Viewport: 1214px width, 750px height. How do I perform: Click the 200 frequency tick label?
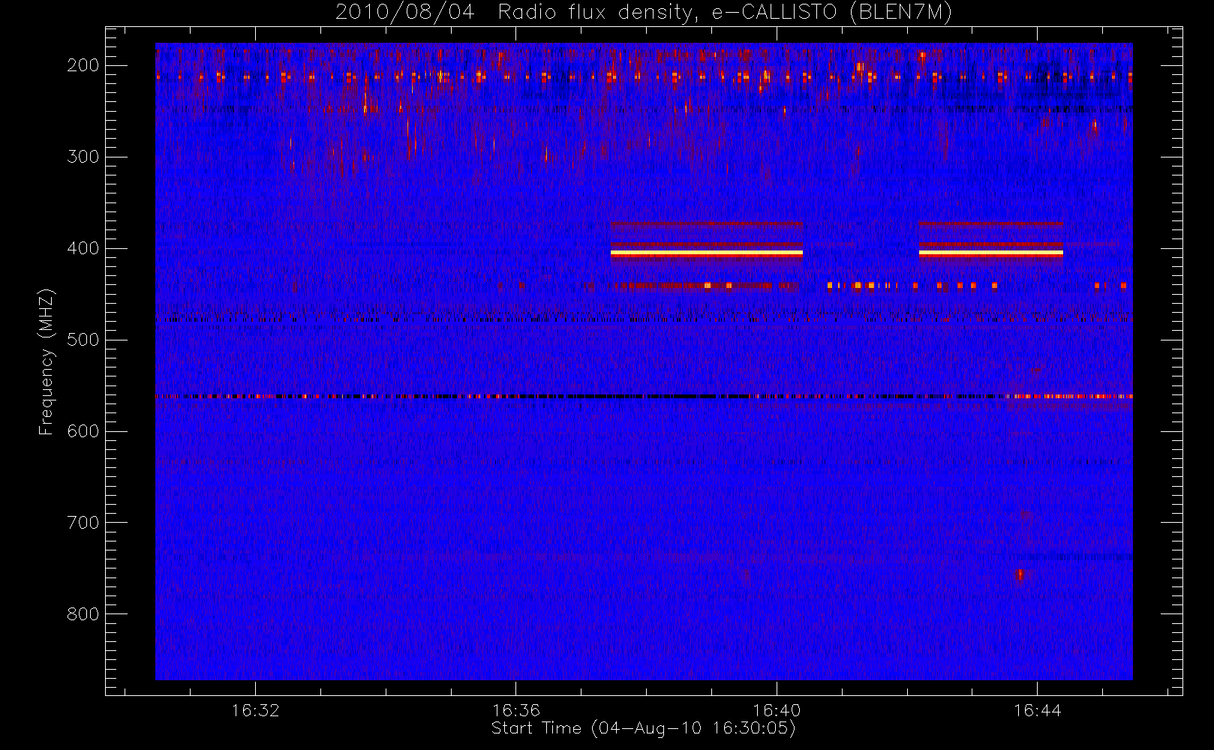click(83, 65)
